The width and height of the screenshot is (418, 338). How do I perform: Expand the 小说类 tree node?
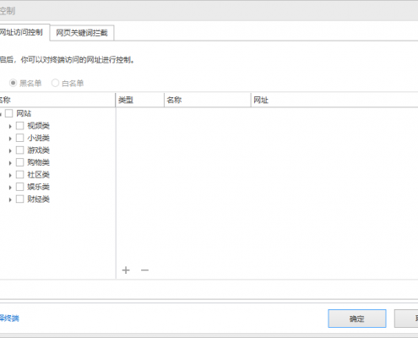pyautogui.click(x=10, y=139)
